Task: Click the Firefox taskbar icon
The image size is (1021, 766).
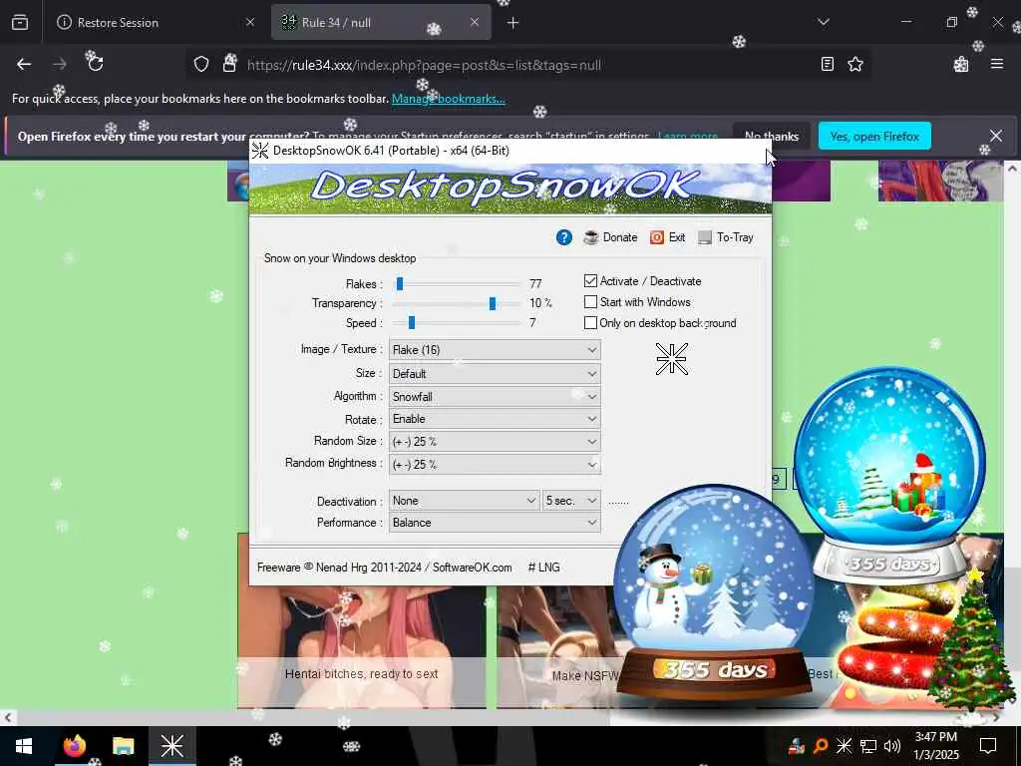Action: point(74,746)
